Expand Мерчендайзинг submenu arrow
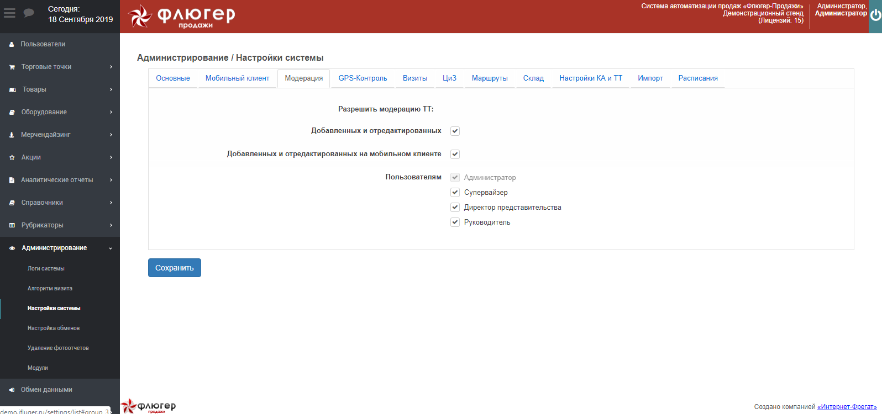The height and width of the screenshot is (414, 882). pos(111,135)
